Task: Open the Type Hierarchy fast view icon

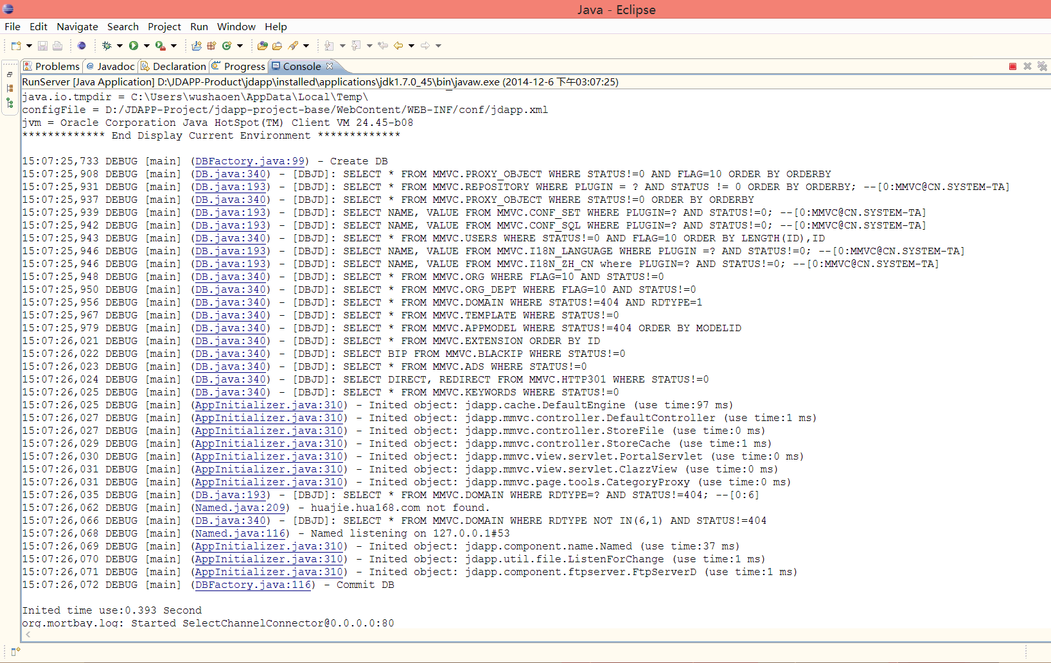Action: coord(10,103)
